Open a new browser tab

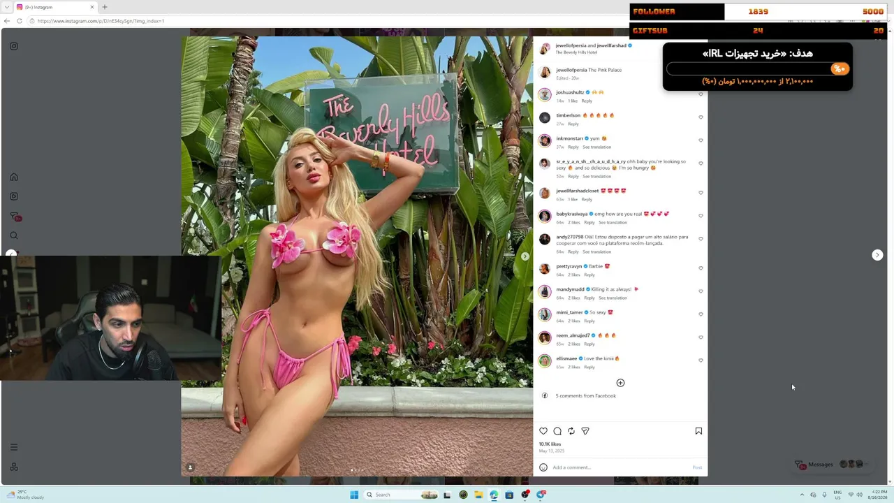(105, 7)
